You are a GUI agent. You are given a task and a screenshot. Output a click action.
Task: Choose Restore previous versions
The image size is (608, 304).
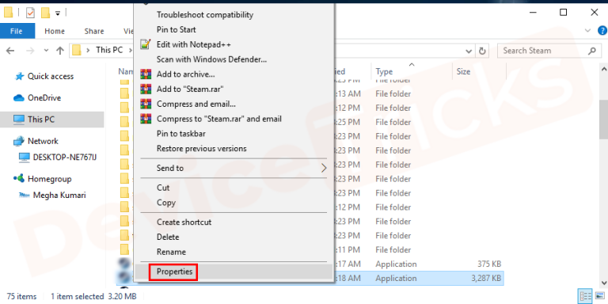(201, 149)
